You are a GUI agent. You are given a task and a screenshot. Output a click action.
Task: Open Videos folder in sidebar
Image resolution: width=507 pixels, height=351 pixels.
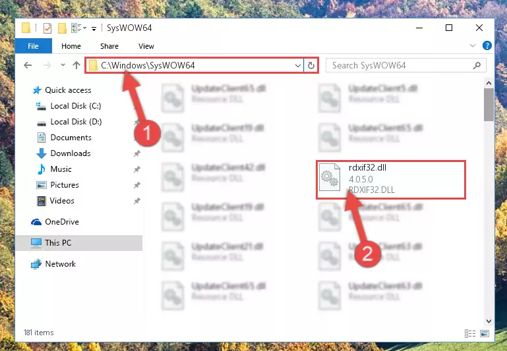pyautogui.click(x=62, y=201)
